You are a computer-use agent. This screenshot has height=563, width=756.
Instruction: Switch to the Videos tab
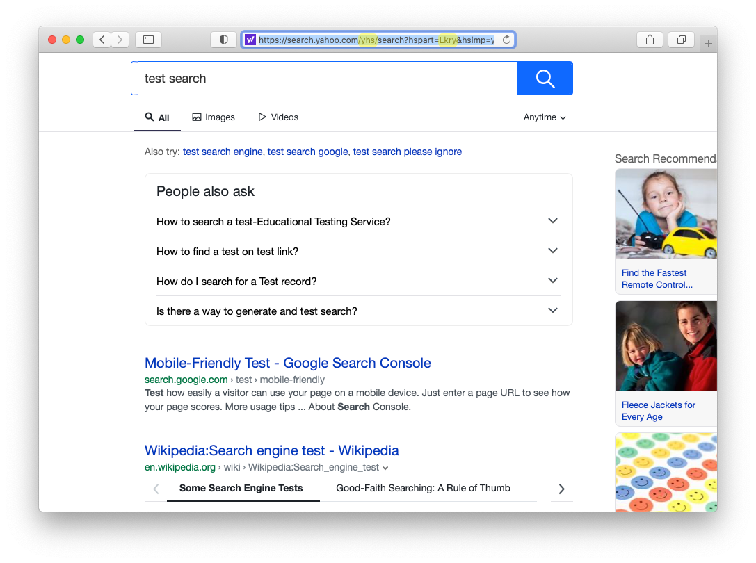point(278,117)
